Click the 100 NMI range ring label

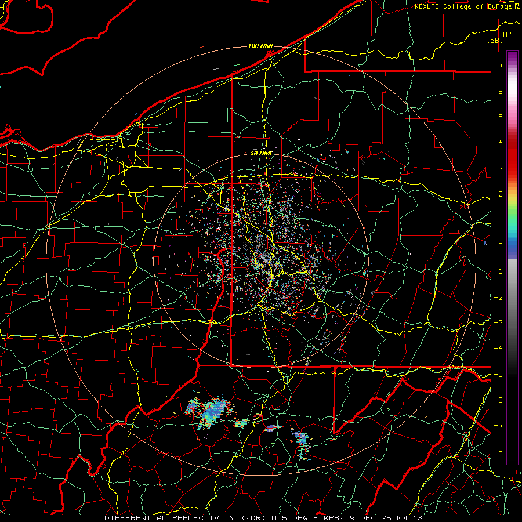point(260,46)
